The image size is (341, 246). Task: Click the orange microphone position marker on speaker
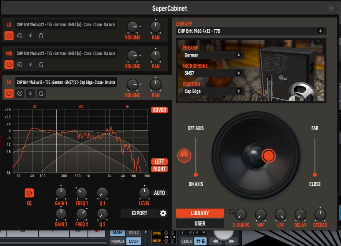(x=269, y=156)
